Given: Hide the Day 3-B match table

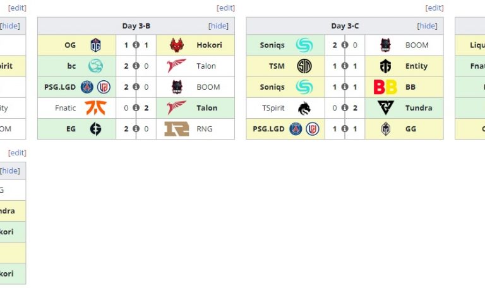Looking at the screenshot, I should (x=219, y=26).
